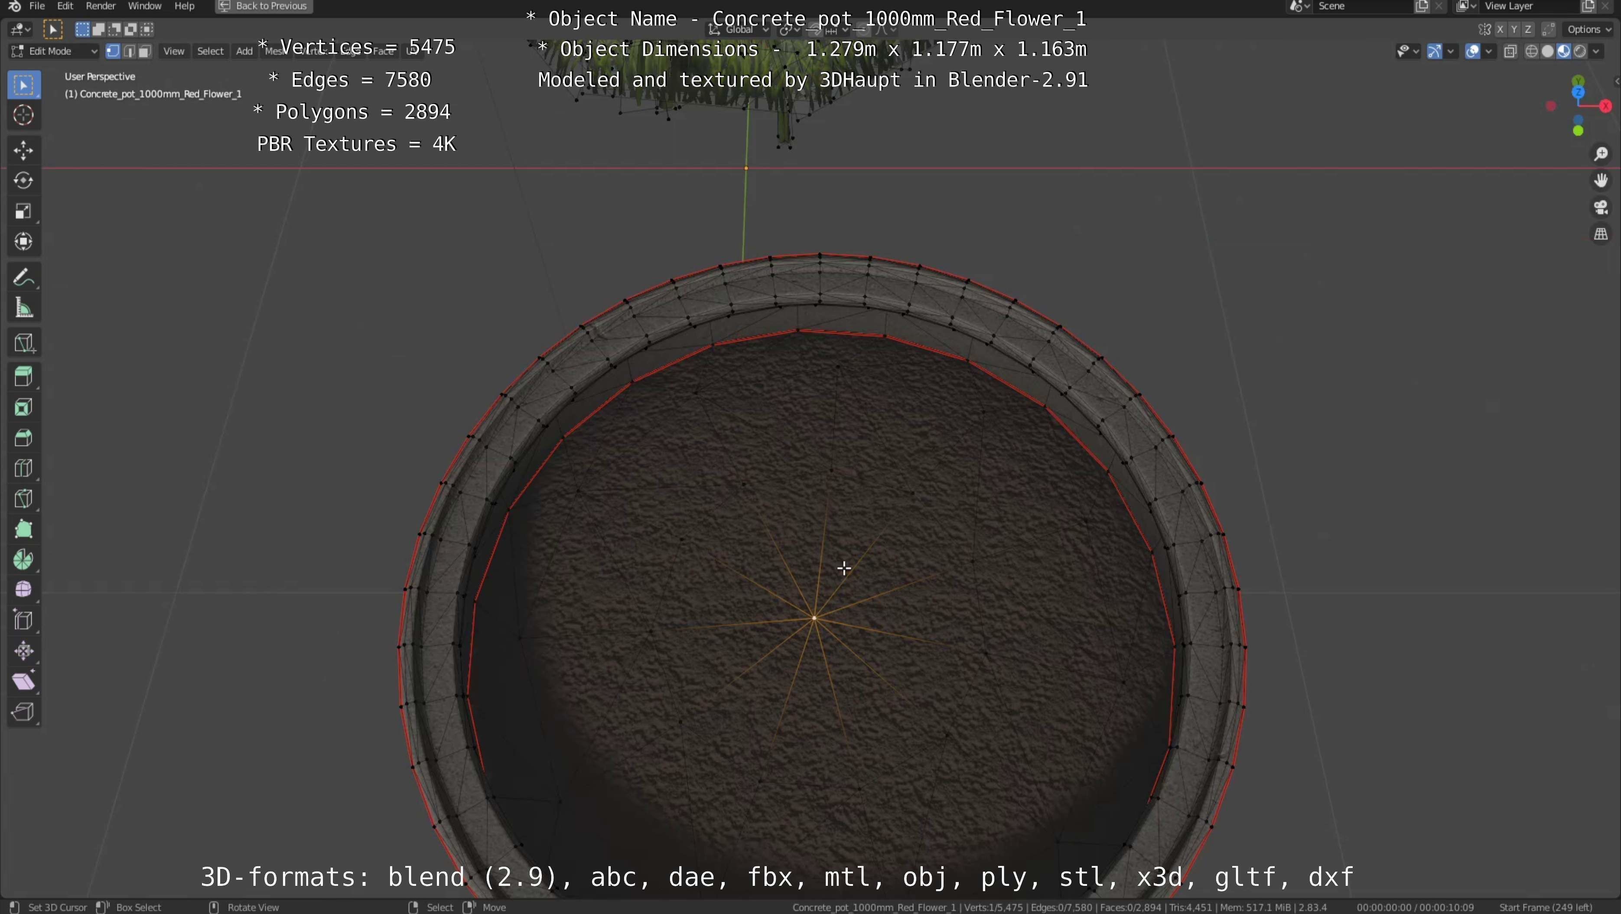This screenshot has width=1621, height=914.
Task: Open the editor type dropdown
Action: pyautogui.click(x=20, y=29)
